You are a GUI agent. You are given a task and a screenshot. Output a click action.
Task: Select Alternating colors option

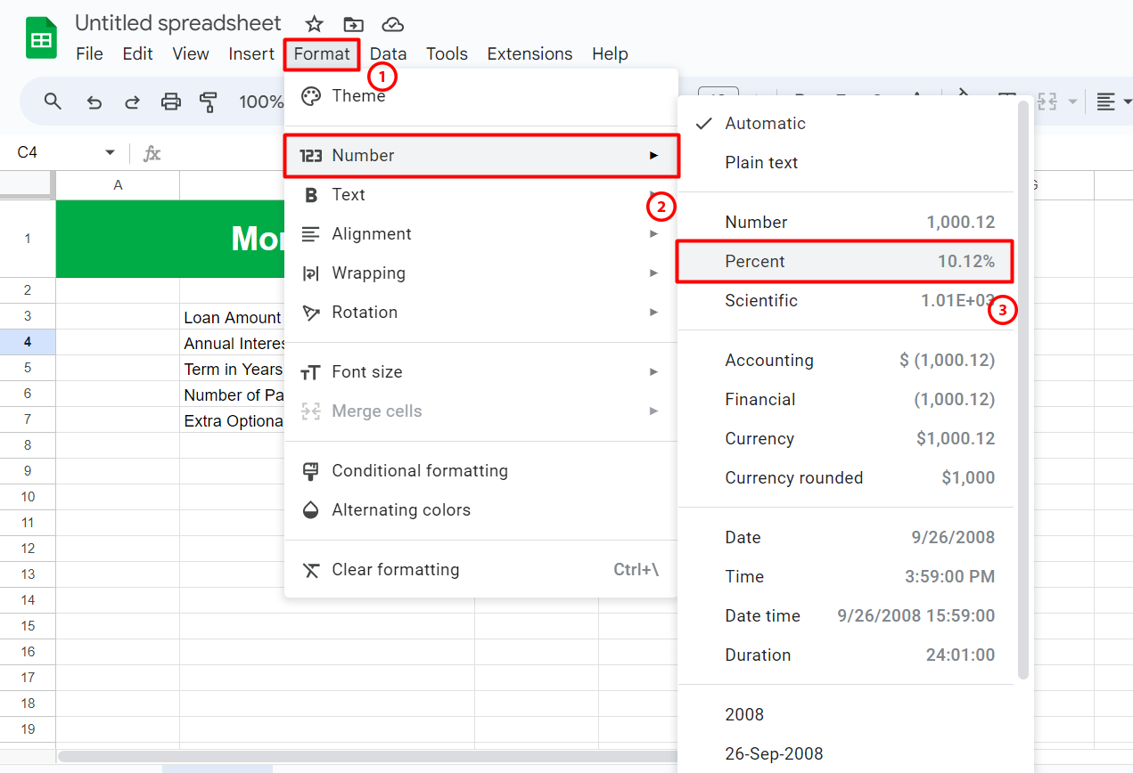(x=480, y=510)
